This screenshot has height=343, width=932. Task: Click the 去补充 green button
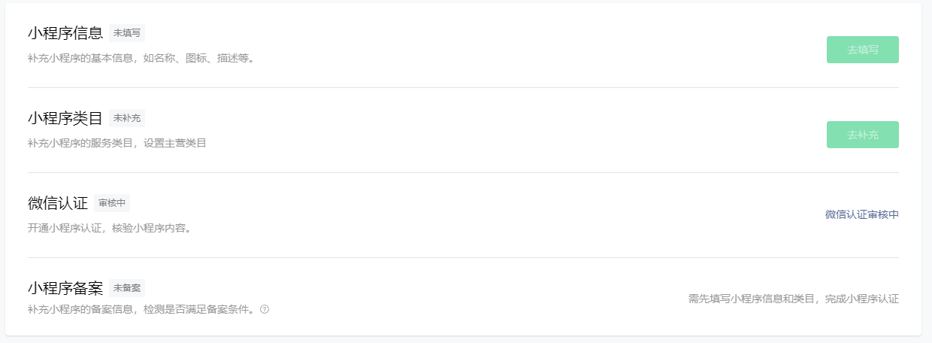[x=862, y=135]
